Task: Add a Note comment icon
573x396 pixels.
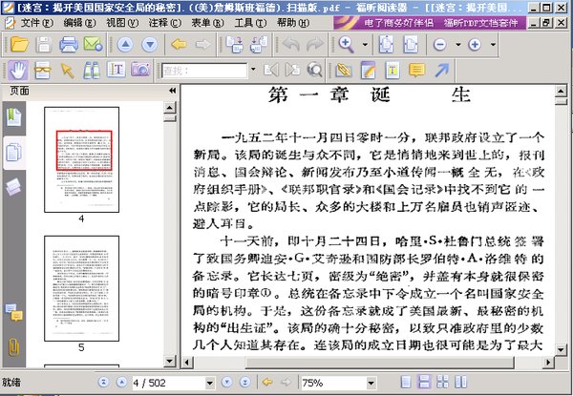Action: pos(417,70)
